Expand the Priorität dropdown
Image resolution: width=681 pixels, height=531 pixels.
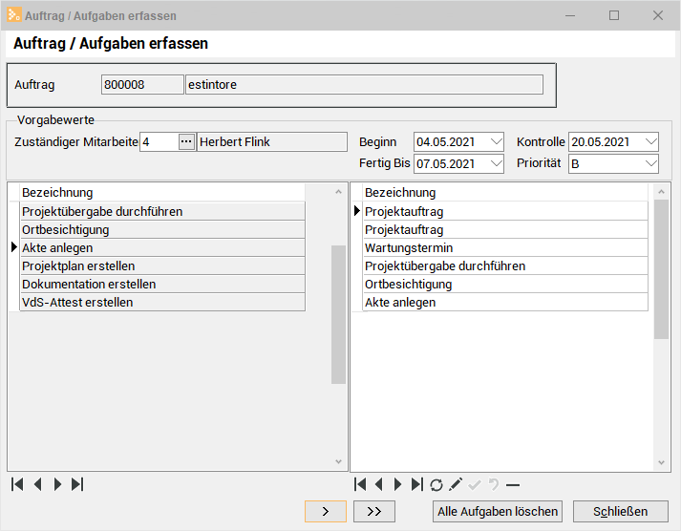[x=650, y=163]
